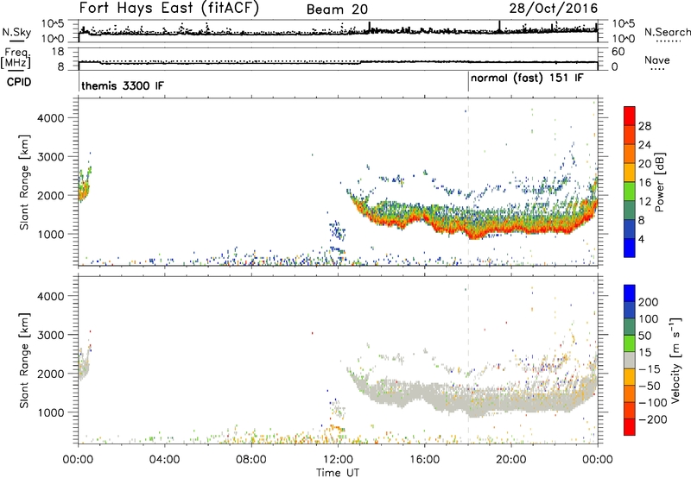Viewport: 691px width, 478px height.
Task: Click the '200' label on the Velocity colorbar
Action: point(649,302)
